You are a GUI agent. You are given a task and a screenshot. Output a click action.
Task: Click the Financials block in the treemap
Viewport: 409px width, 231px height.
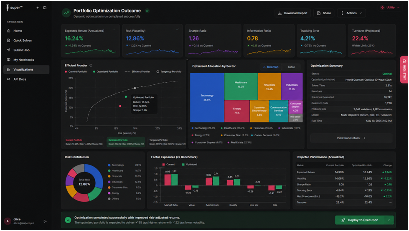click(269, 86)
